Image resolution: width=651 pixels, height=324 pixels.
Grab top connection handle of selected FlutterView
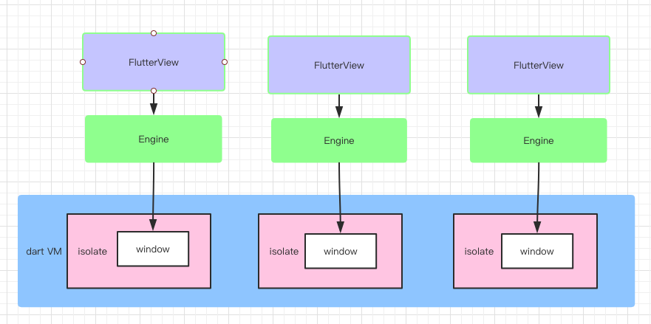coord(154,32)
